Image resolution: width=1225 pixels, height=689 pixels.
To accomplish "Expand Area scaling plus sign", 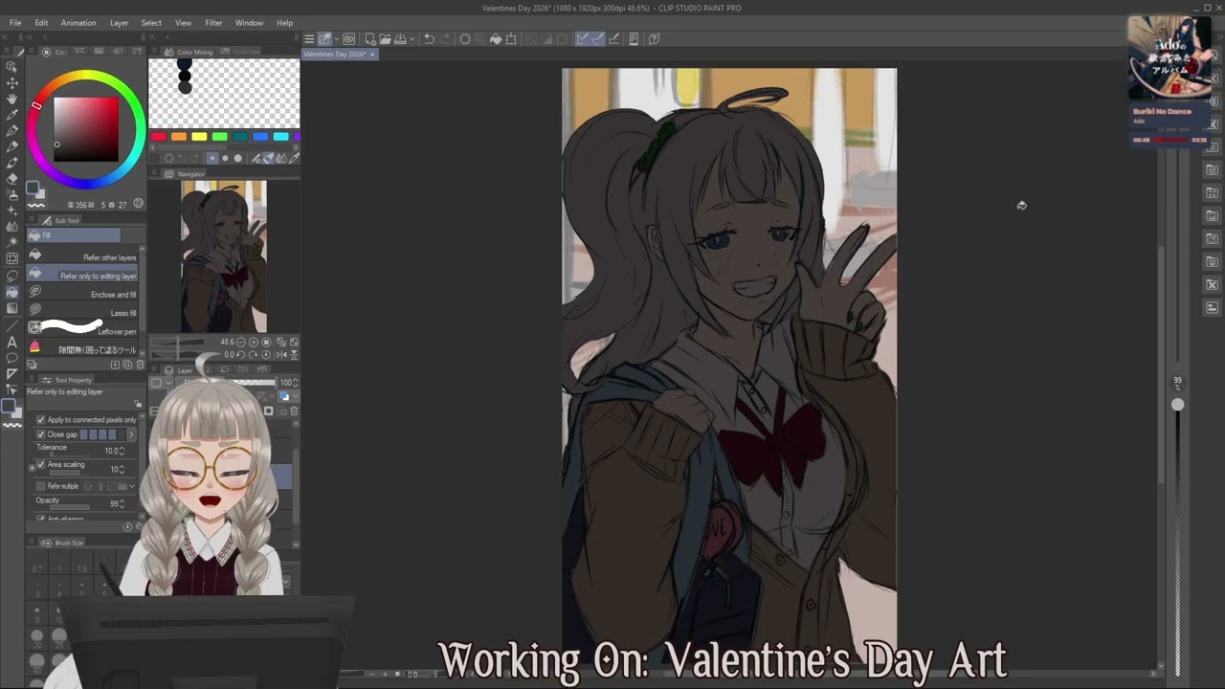I will coord(33,468).
